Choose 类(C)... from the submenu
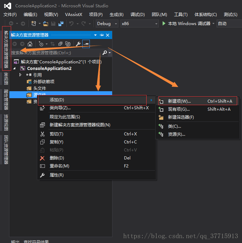The image size is (242, 243). tap(198, 126)
